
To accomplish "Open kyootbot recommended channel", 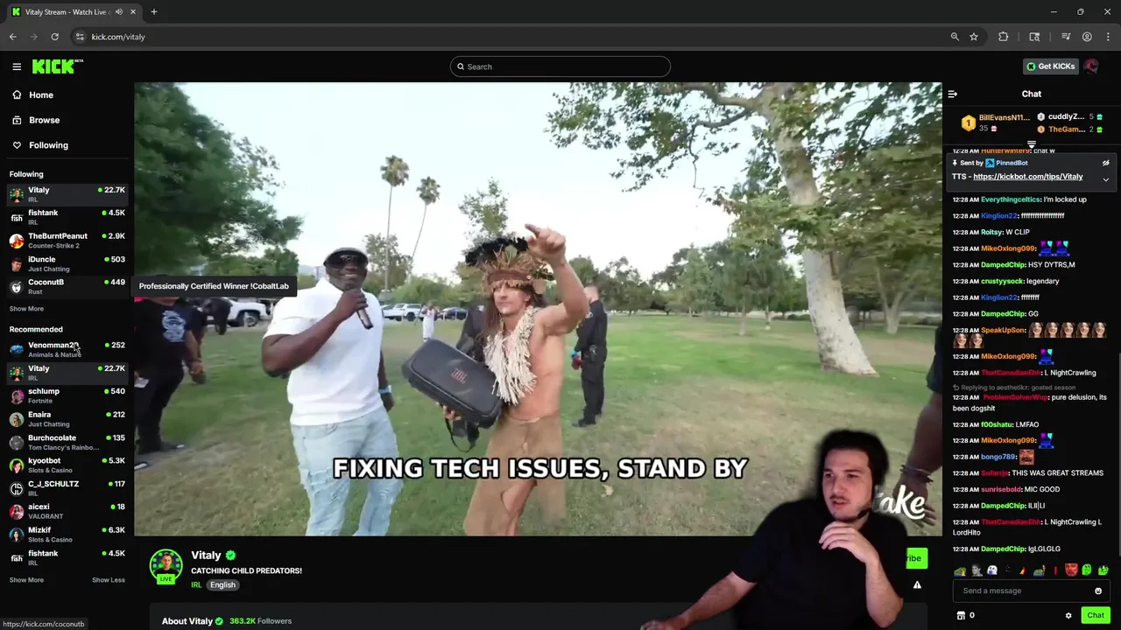I will click(x=67, y=465).
